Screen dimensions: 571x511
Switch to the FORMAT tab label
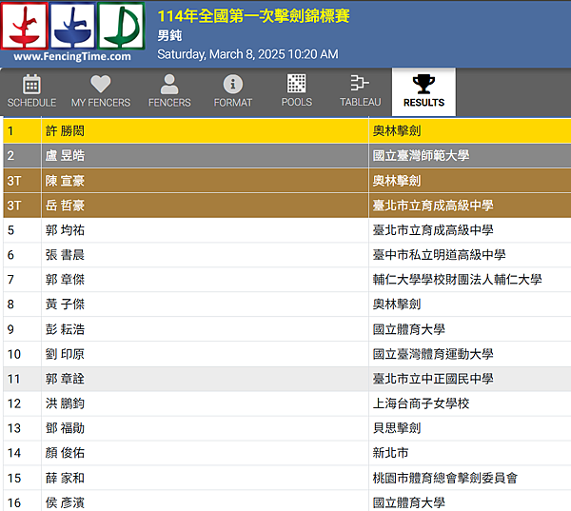click(x=233, y=103)
